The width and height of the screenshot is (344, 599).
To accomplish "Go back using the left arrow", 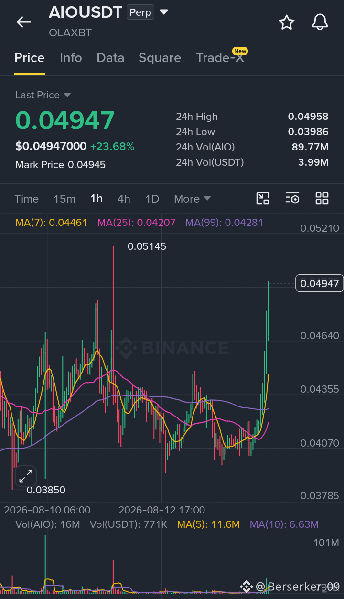I will (23, 22).
